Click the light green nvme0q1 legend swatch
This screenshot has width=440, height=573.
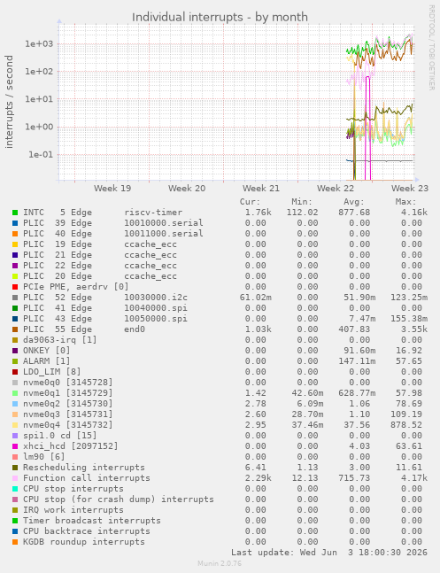(15, 393)
